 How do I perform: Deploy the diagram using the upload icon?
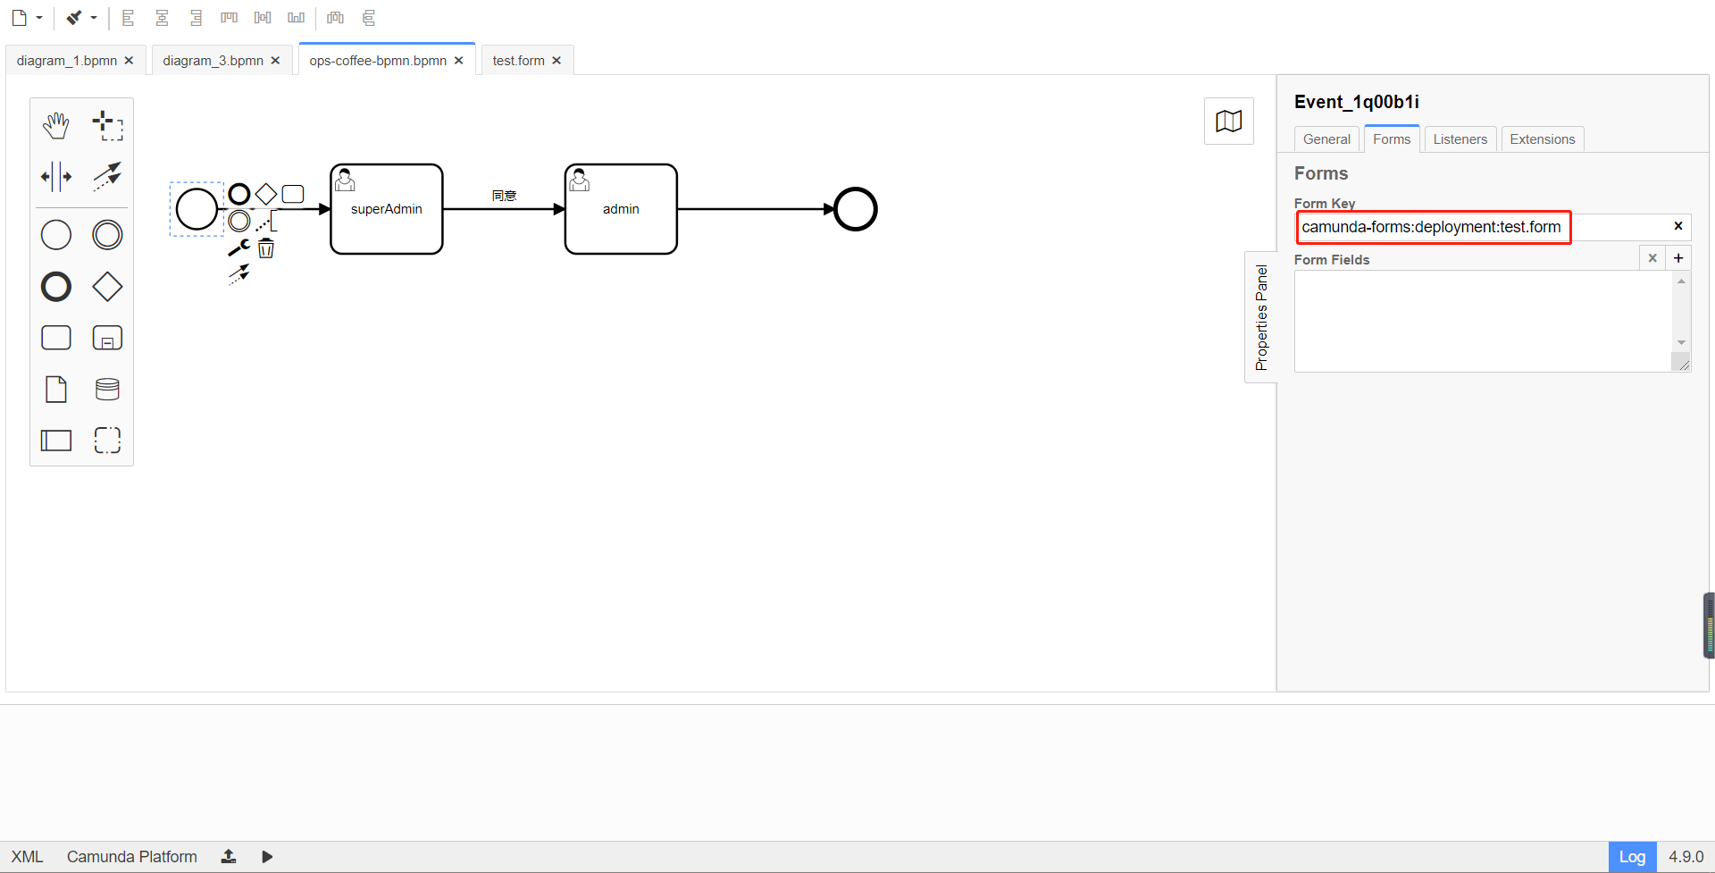[x=228, y=856]
